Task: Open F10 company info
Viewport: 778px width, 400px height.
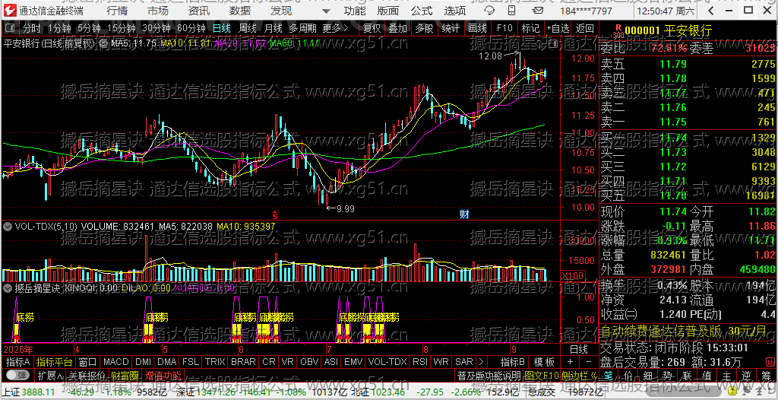Action: click(504, 28)
